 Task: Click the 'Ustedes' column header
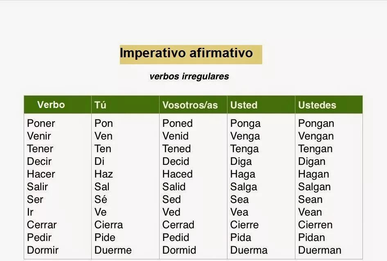(x=317, y=105)
